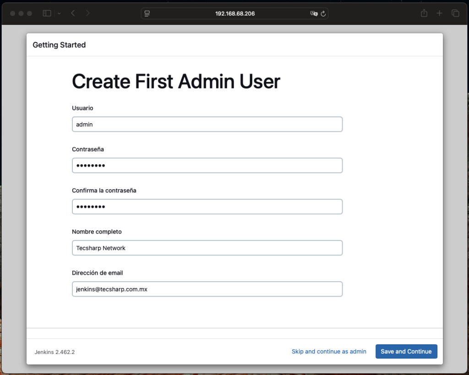Click the Save and Continue button
The image size is (469, 375).
coord(406,351)
